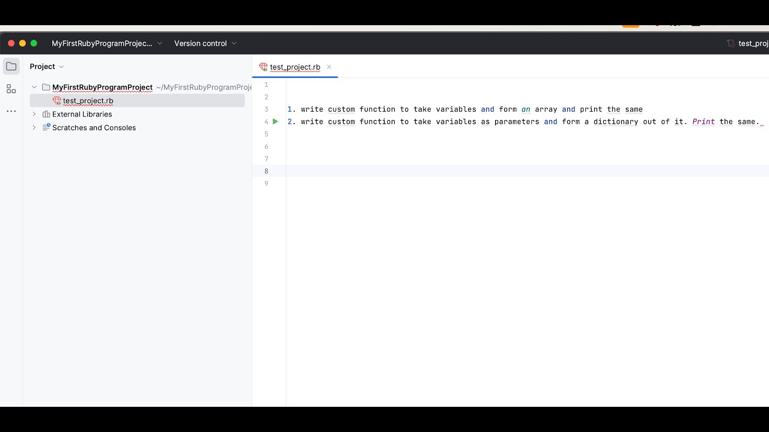Click the green zoom window button

point(34,43)
